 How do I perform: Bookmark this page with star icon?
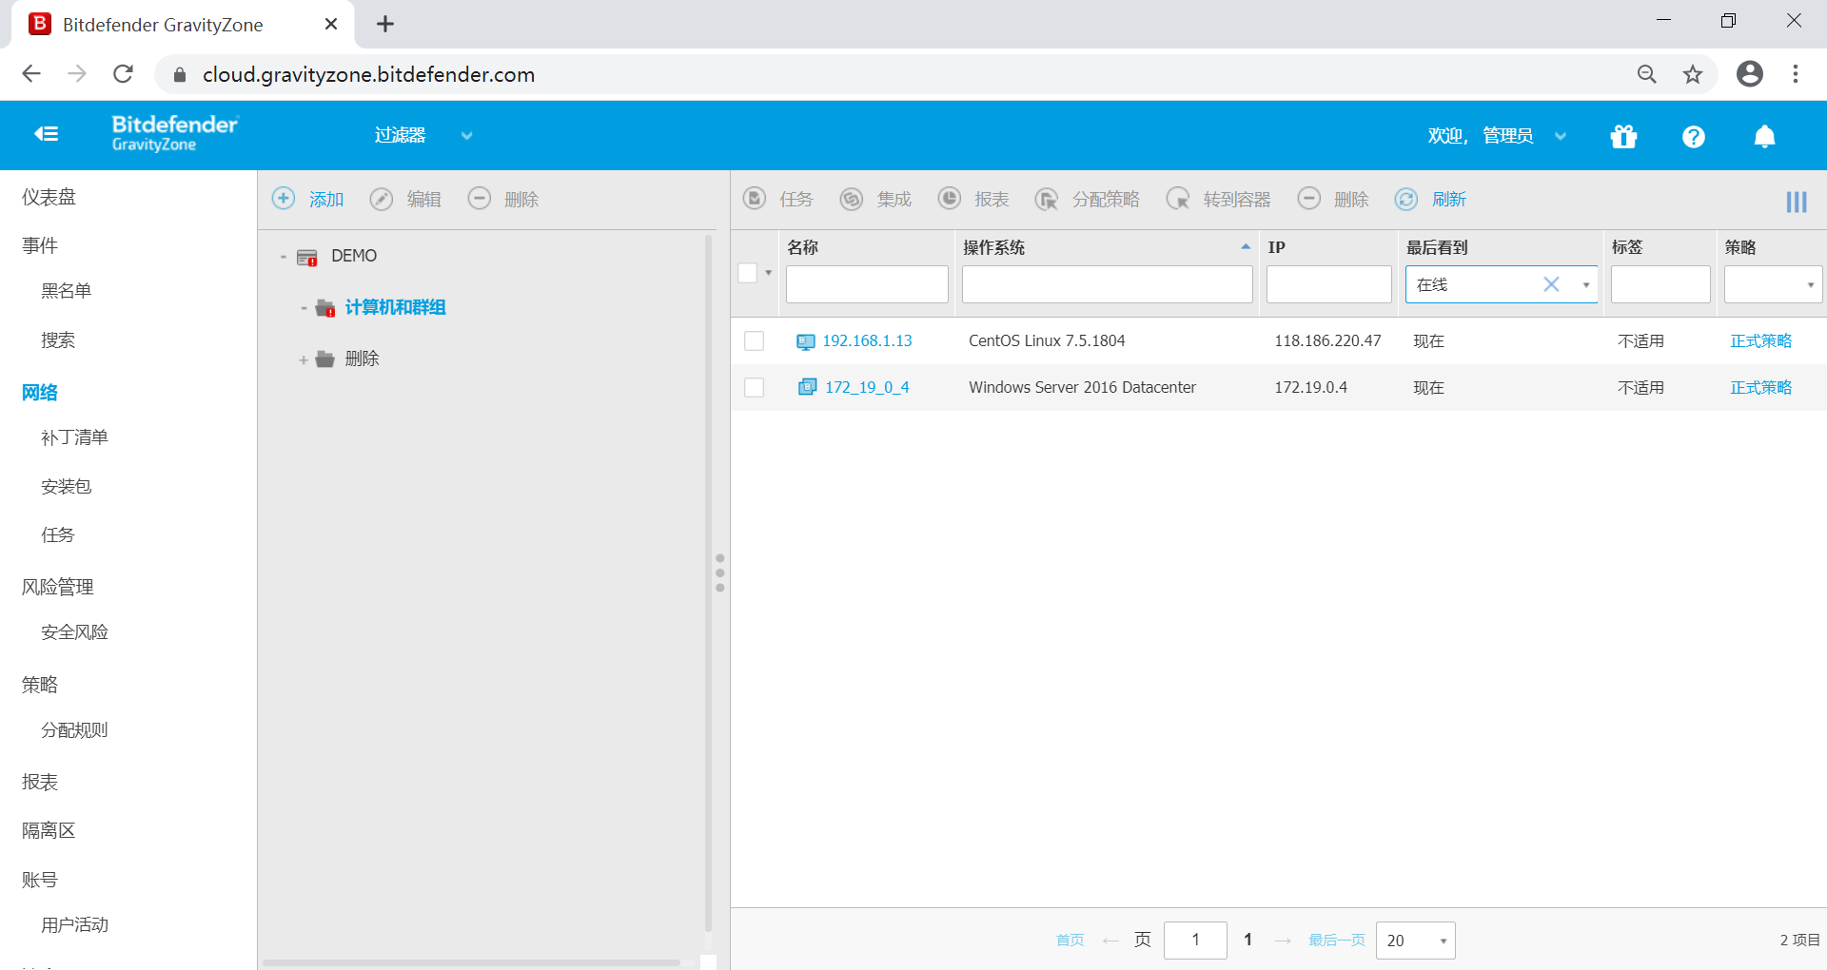(x=1693, y=74)
